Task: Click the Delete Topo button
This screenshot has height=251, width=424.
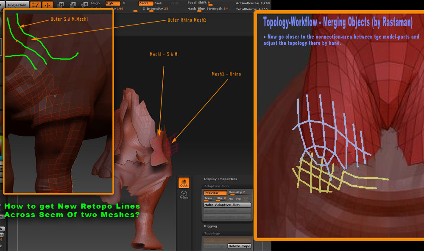Action: 239,246
